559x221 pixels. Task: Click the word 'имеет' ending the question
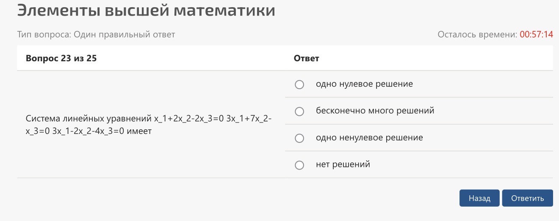click(x=139, y=131)
